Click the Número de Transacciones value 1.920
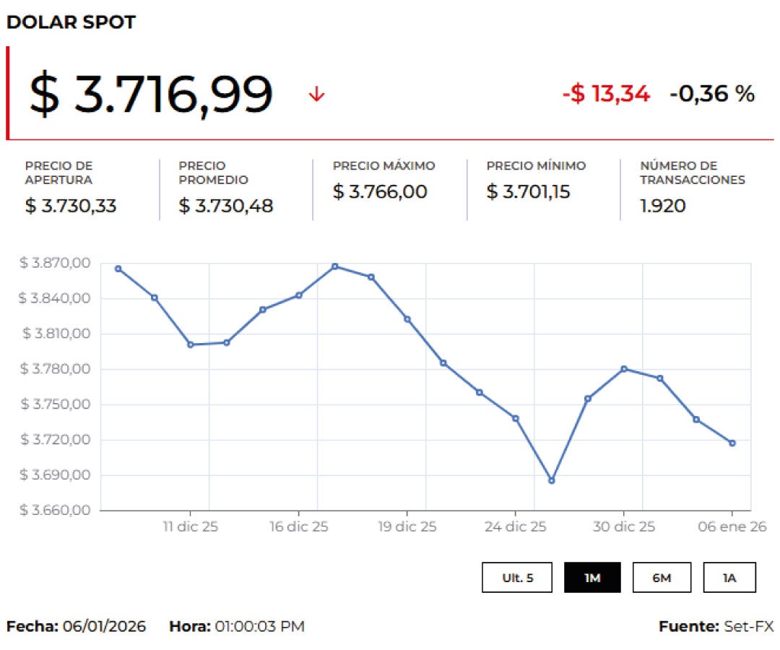 [663, 206]
